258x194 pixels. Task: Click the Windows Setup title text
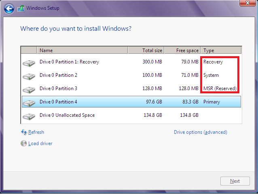point(43,8)
